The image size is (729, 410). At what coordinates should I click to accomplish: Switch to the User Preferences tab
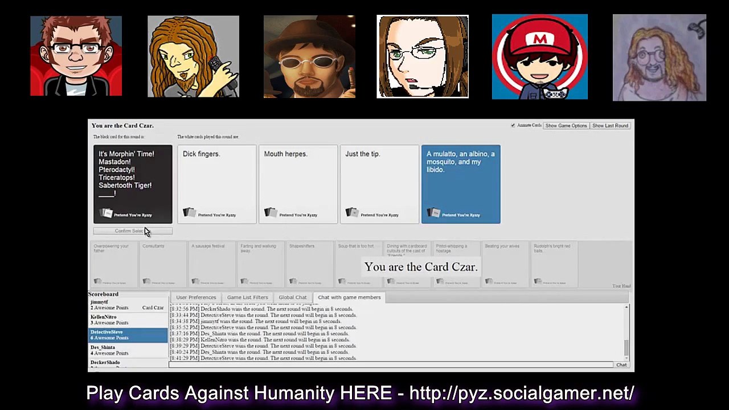click(x=196, y=297)
